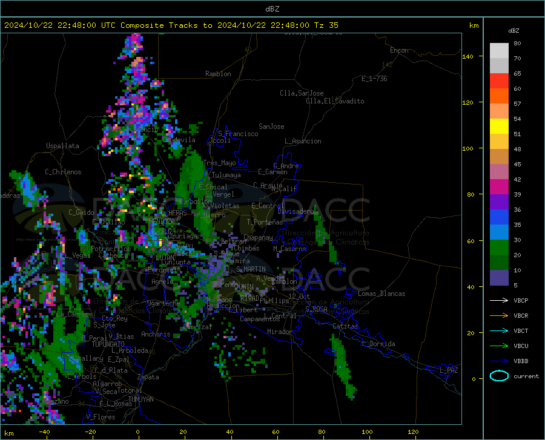Viewport: 545px width, 440px height.
Task: Choose the lightest gray legend band
Action: point(499,51)
